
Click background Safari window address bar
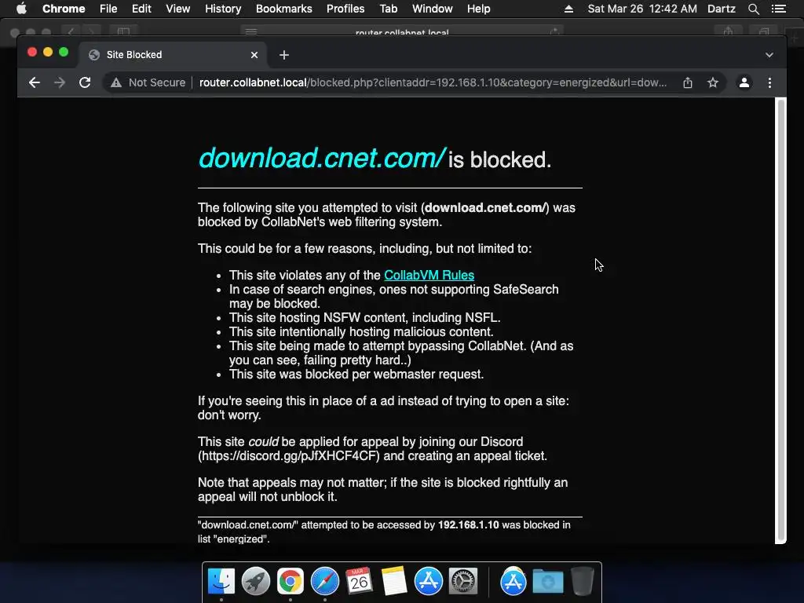click(x=402, y=31)
